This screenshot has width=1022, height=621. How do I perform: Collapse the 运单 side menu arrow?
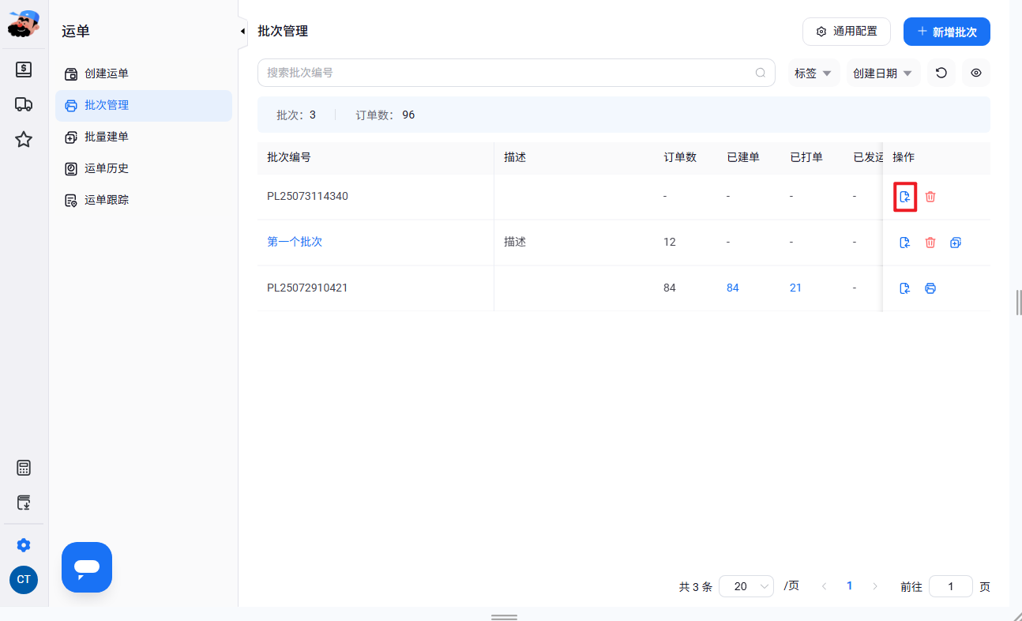[x=242, y=31]
